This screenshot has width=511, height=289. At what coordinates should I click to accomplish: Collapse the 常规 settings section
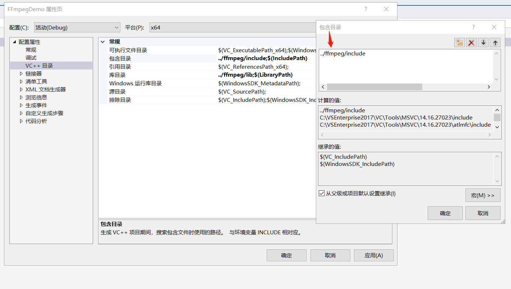point(103,42)
